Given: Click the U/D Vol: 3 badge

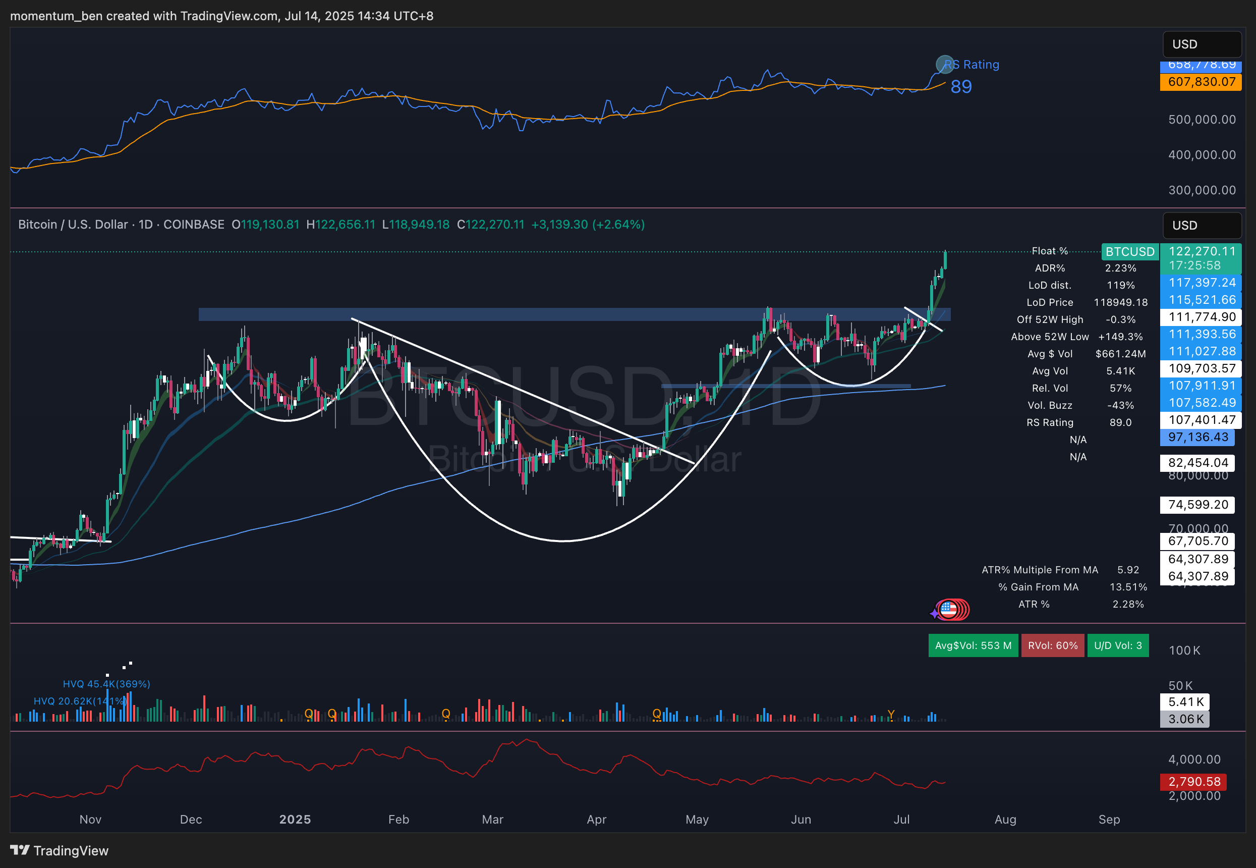Looking at the screenshot, I should (x=1117, y=645).
